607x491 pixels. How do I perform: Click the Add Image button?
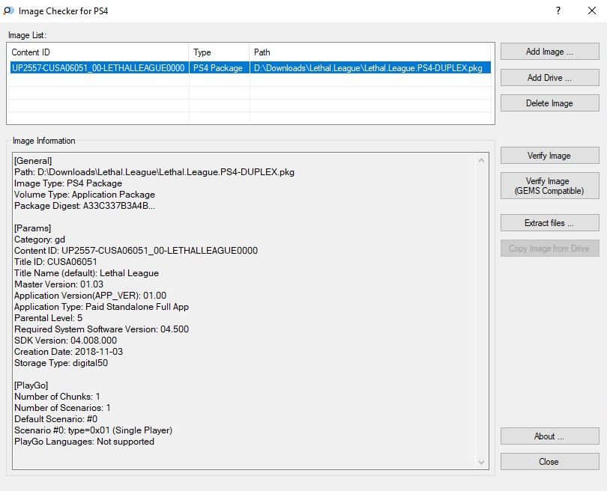pyautogui.click(x=550, y=52)
